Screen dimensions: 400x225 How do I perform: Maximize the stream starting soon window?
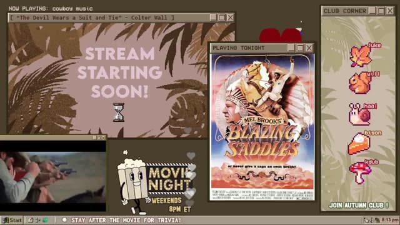point(222,17)
